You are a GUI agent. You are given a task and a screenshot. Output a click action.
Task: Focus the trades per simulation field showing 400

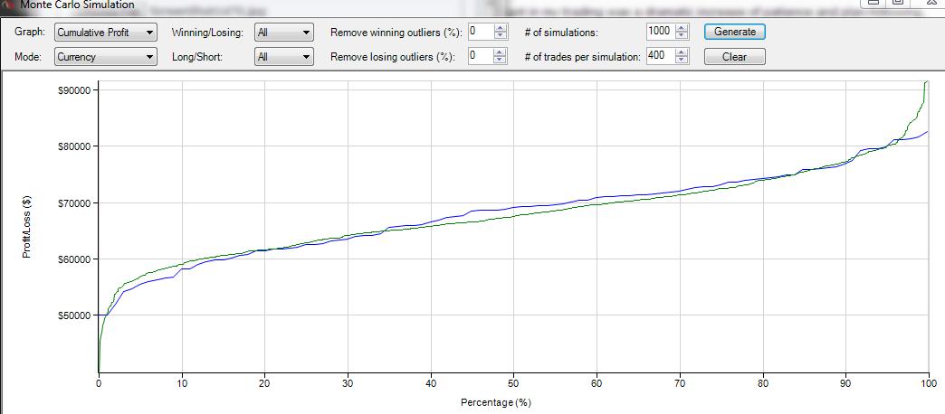pos(661,57)
